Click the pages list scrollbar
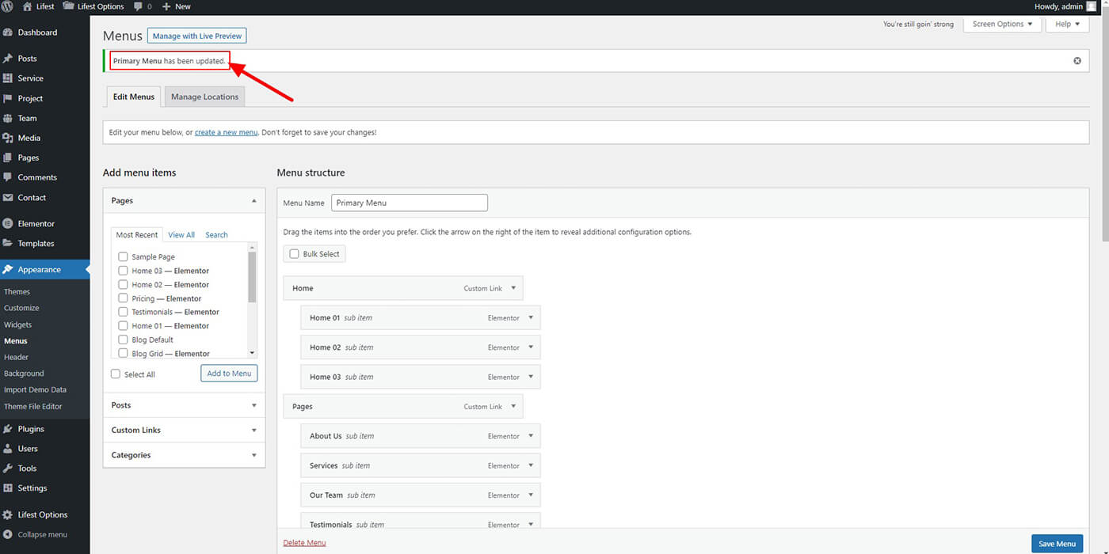This screenshot has height=554, width=1109. [x=252, y=277]
